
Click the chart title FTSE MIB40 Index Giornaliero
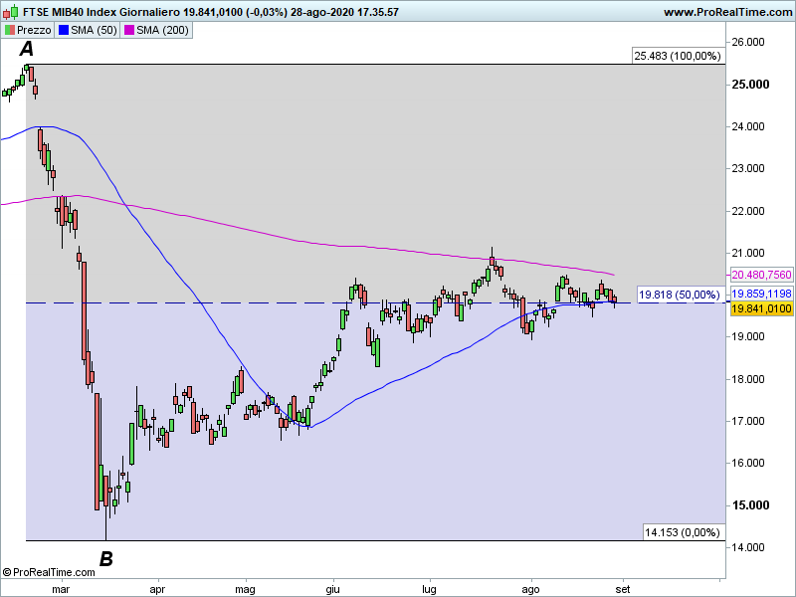101,12
